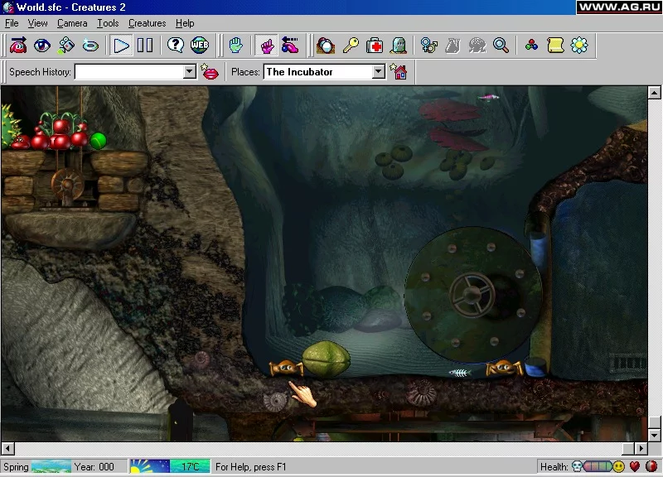
Task: Click the lips speech icon
Action: (x=210, y=72)
